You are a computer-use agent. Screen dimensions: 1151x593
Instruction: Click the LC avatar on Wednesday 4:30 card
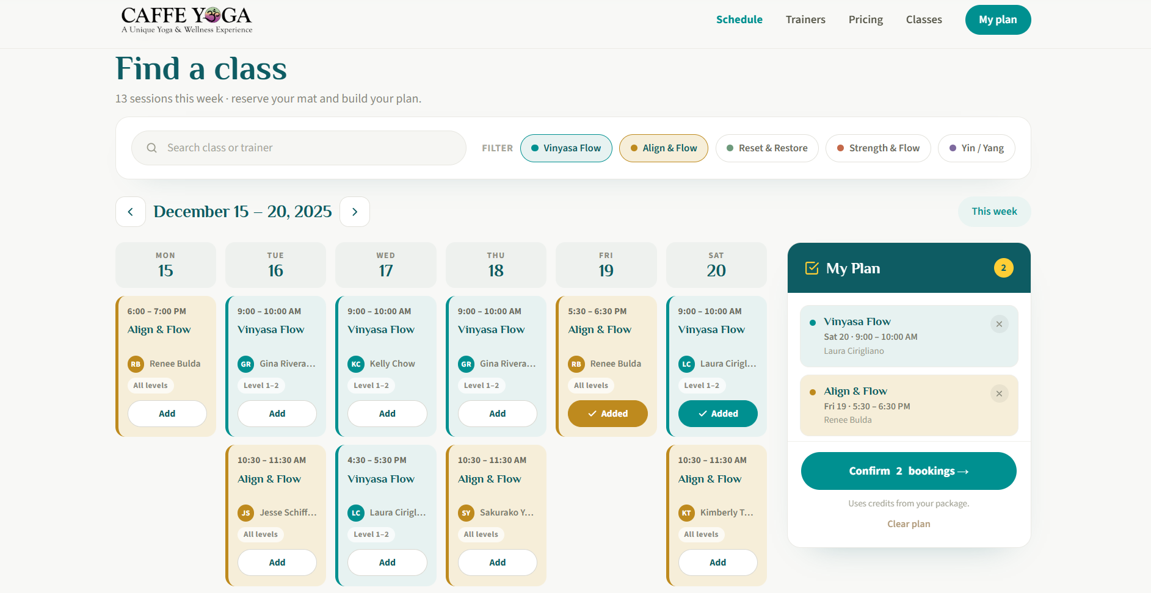pyautogui.click(x=356, y=513)
